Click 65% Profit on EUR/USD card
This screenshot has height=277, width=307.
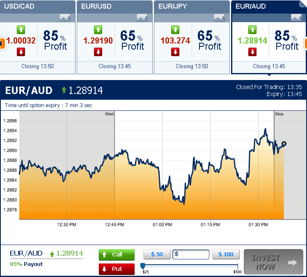(132, 40)
